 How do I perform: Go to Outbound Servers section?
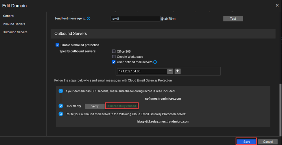15,32
